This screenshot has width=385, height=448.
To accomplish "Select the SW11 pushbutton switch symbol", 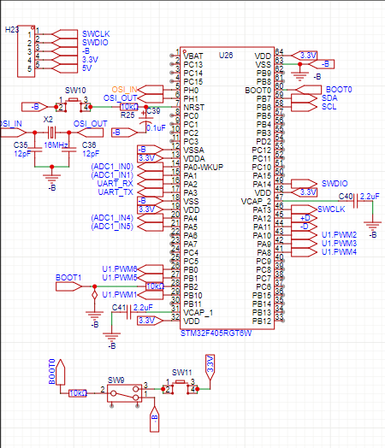I will (180, 387).
